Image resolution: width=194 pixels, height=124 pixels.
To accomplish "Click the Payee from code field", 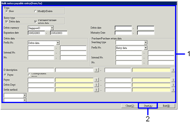I will 41,80.
